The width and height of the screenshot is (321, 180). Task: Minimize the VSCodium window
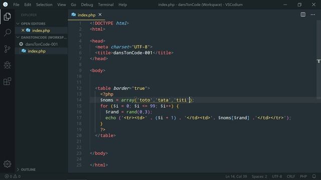click(x=285, y=4)
